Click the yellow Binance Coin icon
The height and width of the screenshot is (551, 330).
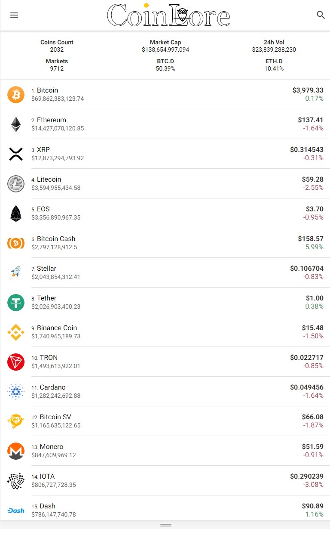[x=16, y=332]
